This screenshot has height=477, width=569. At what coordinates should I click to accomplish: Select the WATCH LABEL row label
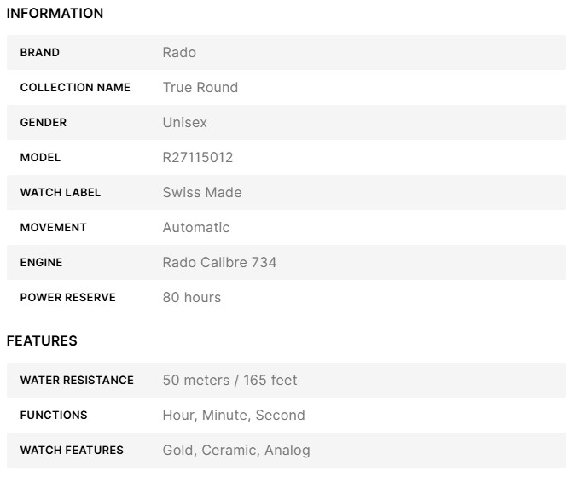point(61,193)
